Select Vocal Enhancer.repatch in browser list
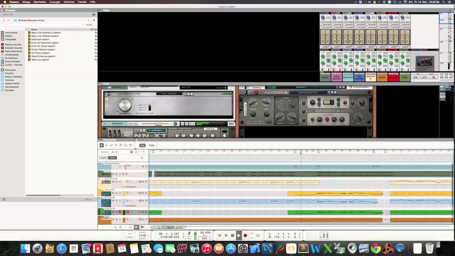Viewport: 455px width, 256px height. tap(43, 56)
